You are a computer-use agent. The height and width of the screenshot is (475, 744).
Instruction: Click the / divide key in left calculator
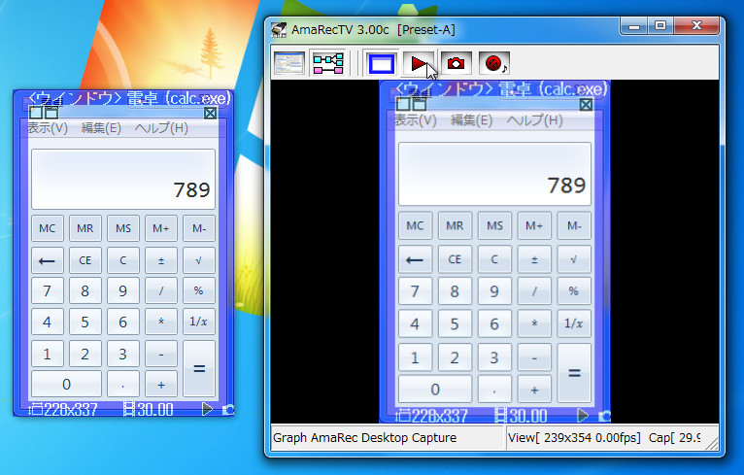pos(161,290)
